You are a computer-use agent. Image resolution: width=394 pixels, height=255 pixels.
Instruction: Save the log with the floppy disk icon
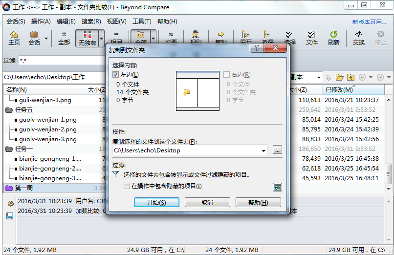click(x=10, y=216)
